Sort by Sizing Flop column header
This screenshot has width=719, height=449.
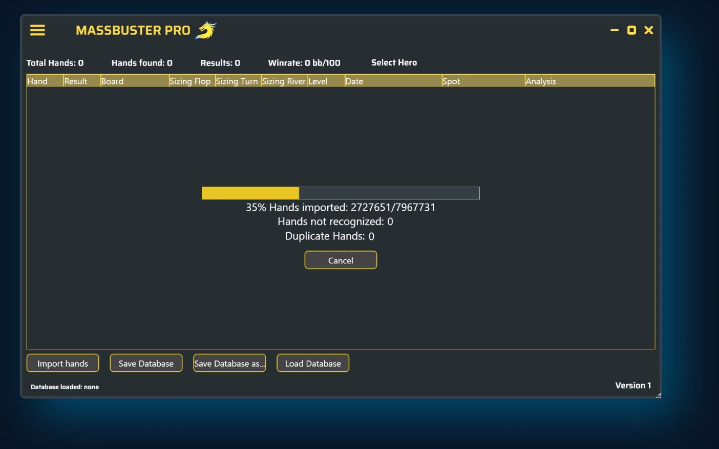pyautogui.click(x=192, y=81)
